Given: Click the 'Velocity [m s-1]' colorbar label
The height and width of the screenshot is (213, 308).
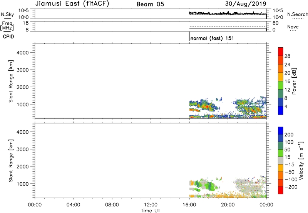Looking at the screenshot, I should click(x=301, y=160).
